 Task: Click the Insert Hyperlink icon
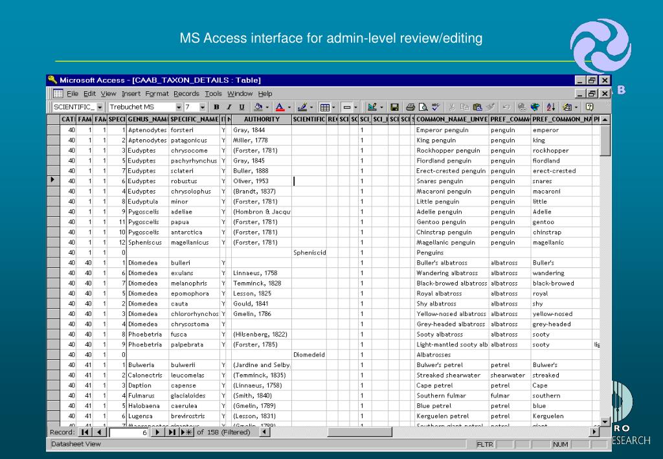pyautogui.click(x=522, y=107)
